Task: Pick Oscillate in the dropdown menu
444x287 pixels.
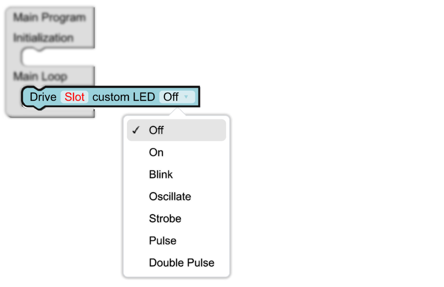Action: click(x=170, y=197)
